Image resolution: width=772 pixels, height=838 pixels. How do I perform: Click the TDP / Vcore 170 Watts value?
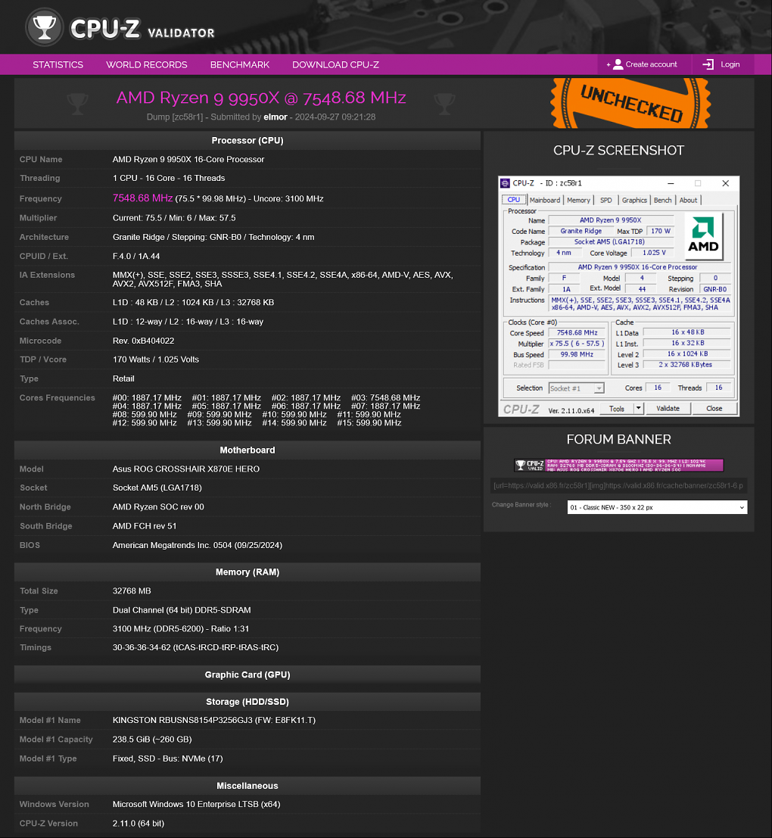pyautogui.click(x=155, y=359)
